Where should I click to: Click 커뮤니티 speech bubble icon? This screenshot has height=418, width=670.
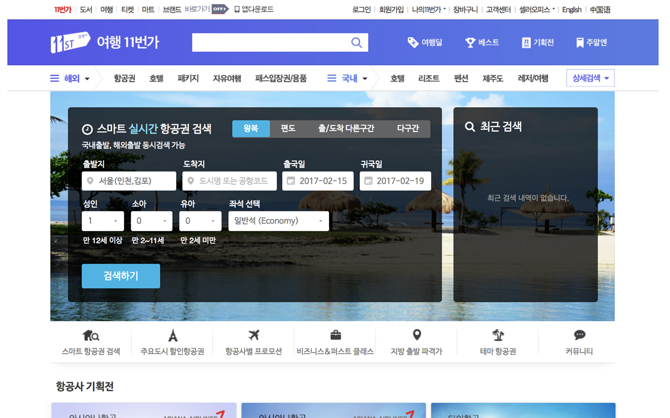579,335
